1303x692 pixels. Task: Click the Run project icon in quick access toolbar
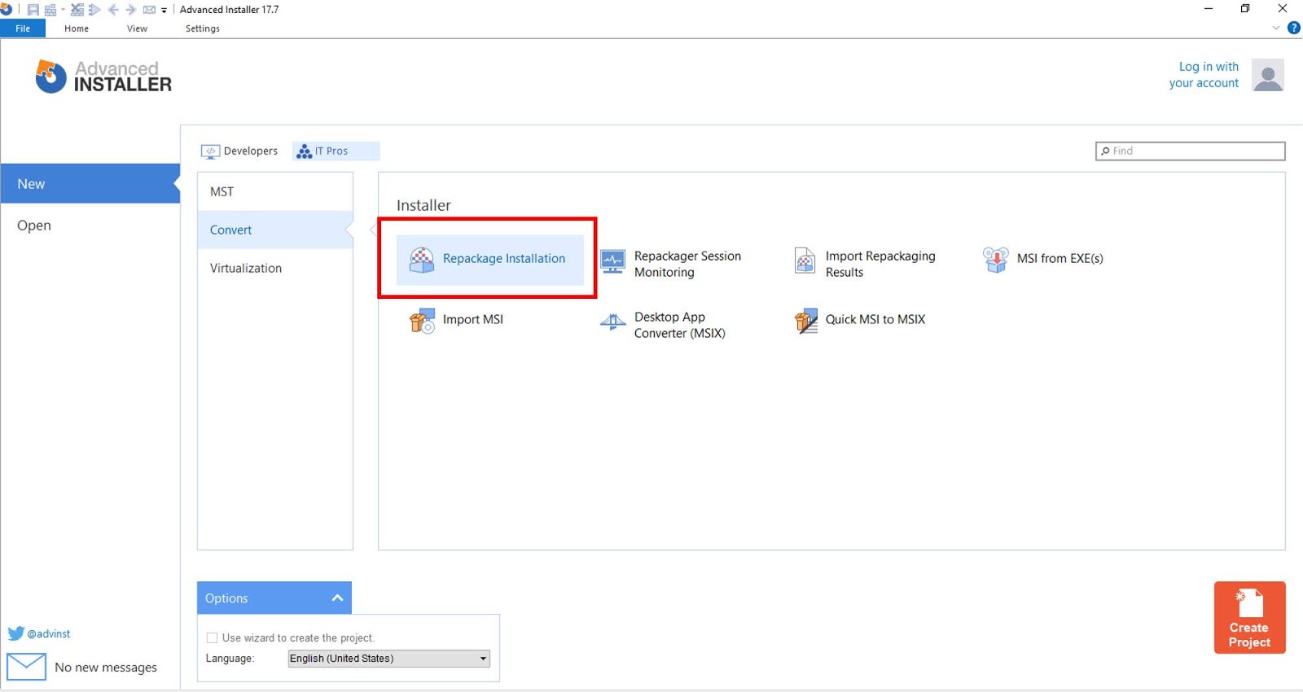pyautogui.click(x=94, y=10)
